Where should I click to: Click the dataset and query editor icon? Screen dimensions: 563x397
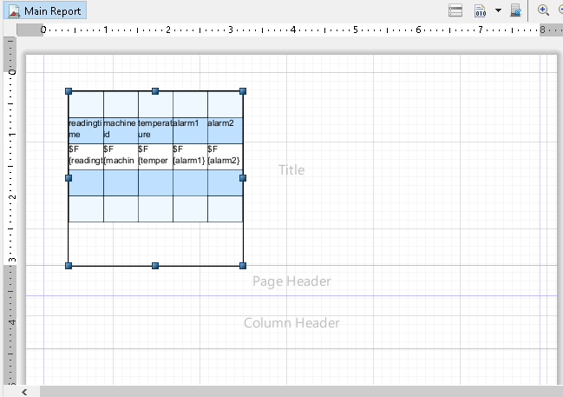pos(455,10)
